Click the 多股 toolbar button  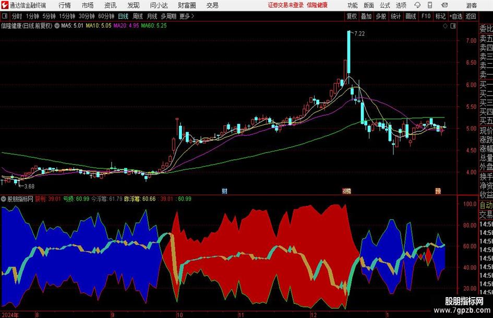pyautogui.click(x=381, y=16)
